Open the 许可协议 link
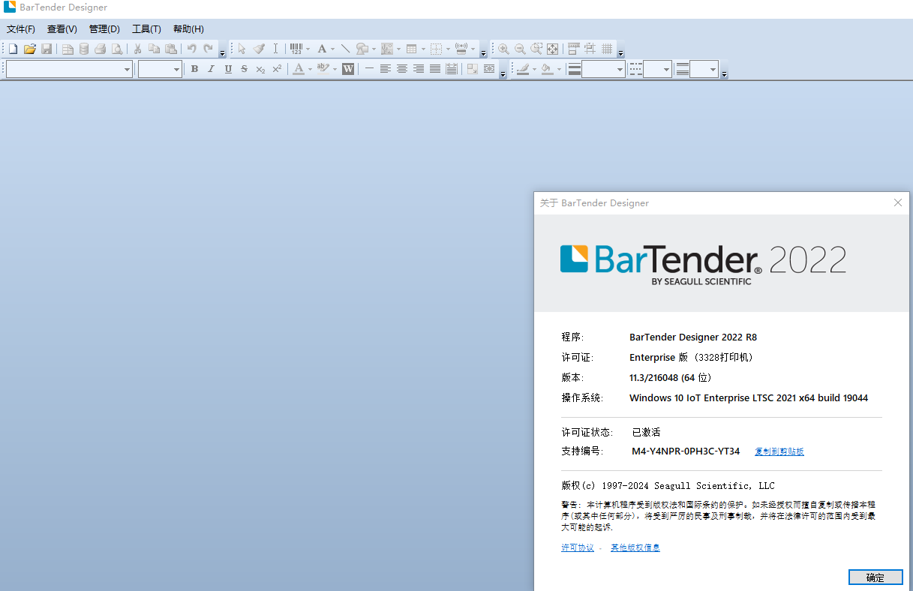Viewport: 913px width, 591px height. pos(578,547)
